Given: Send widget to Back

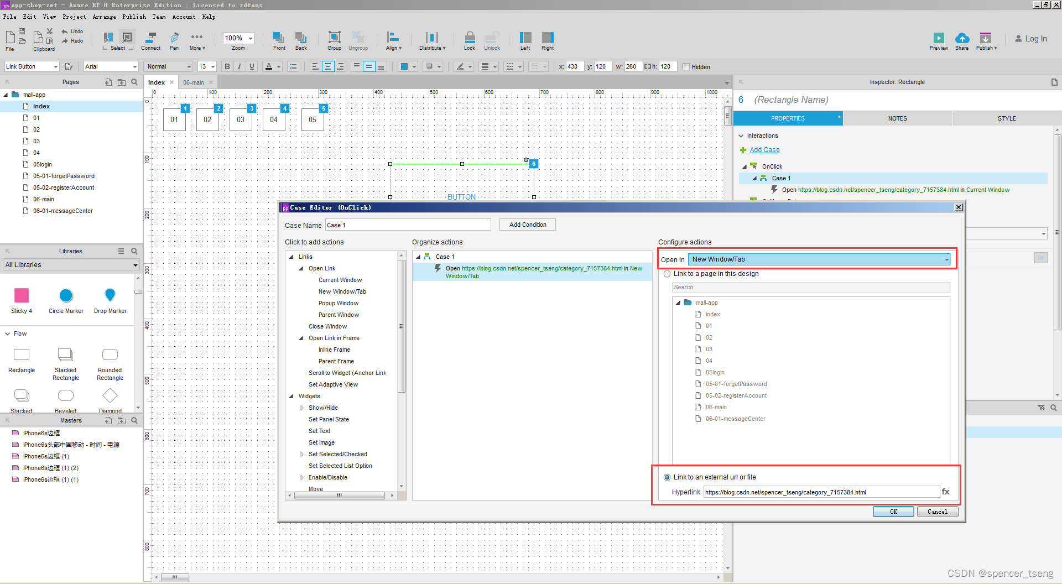Looking at the screenshot, I should [x=301, y=38].
